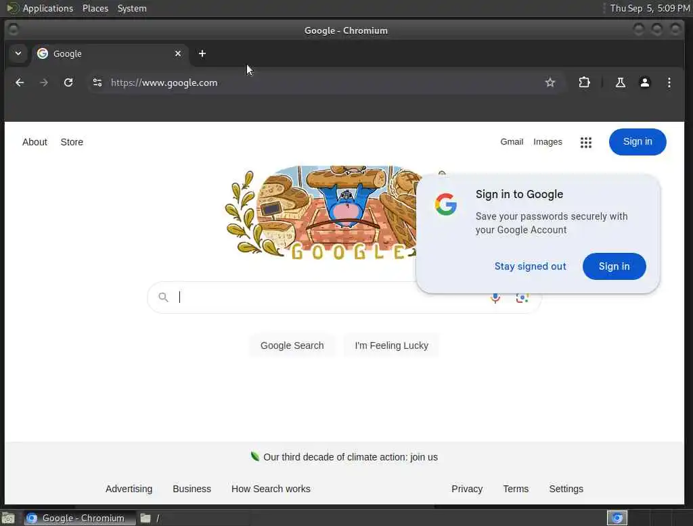Click the Google Search button
This screenshot has width=693, height=526.
(x=292, y=345)
